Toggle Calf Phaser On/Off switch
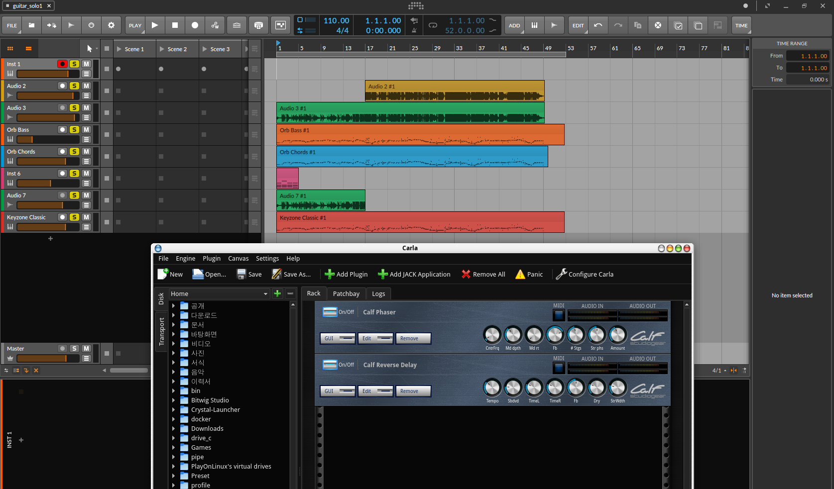Image resolution: width=834 pixels, height=489 pixels. pos(330,312)
